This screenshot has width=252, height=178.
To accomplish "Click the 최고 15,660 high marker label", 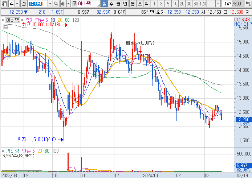I will [41, 25].
